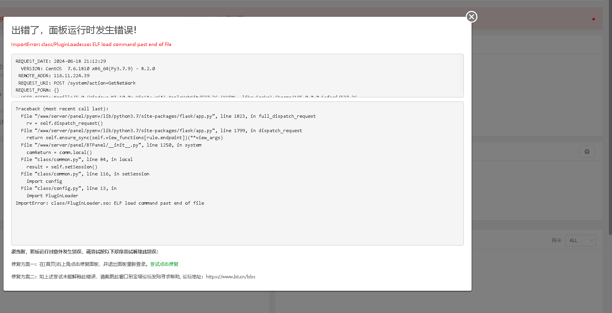Open the https://www.bt.cn/bbs forum address
The image size is (612, 313).
coord(231,277)
